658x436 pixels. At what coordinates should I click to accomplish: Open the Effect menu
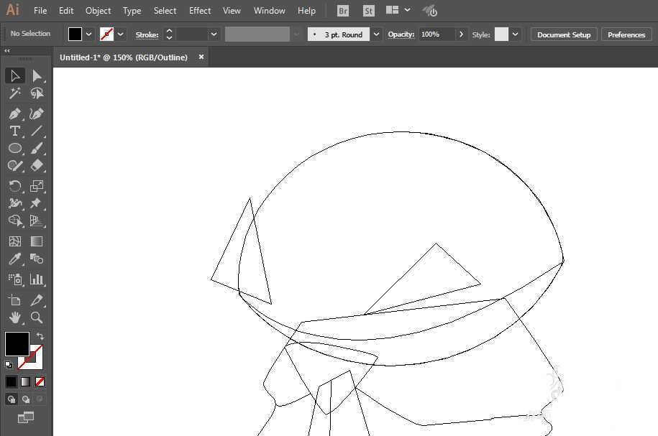[200, 11]
